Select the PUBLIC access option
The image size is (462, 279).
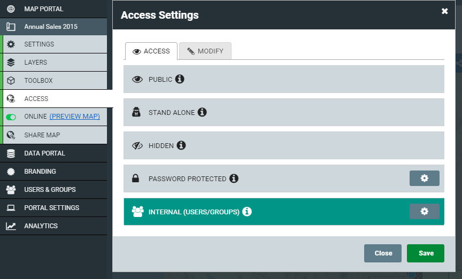click(x=284, y=79)
